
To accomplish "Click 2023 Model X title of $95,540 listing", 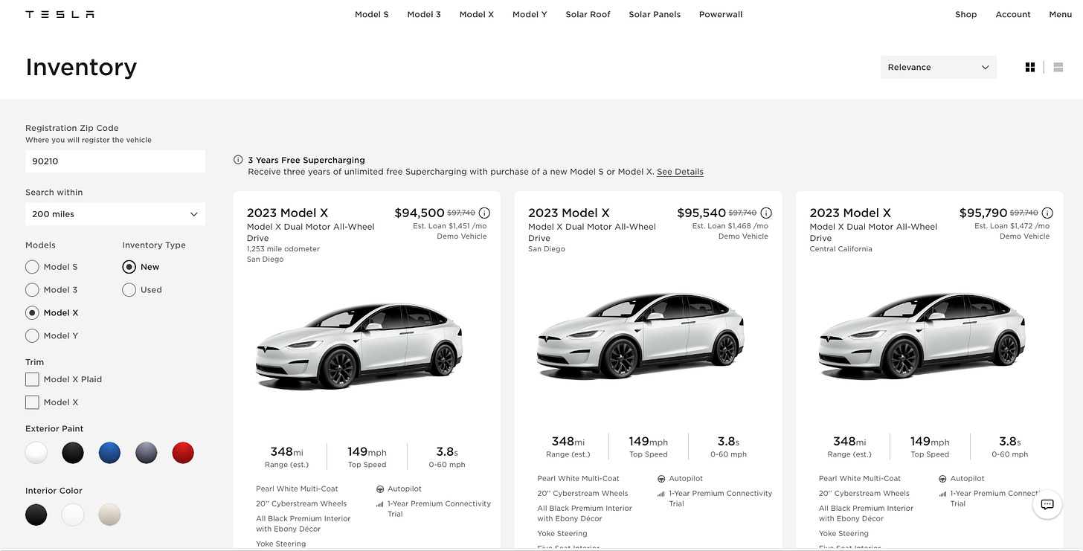I will pos(569,213).
